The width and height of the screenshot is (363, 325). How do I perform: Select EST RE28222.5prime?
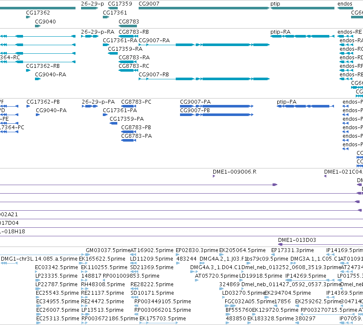tap(152, 284)
